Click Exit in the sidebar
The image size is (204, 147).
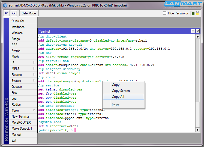click(x=23, y=140)
